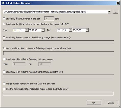The height and width of the screenshot is (108, 121).
Task: Click the visit count To field
Action: 45,64
